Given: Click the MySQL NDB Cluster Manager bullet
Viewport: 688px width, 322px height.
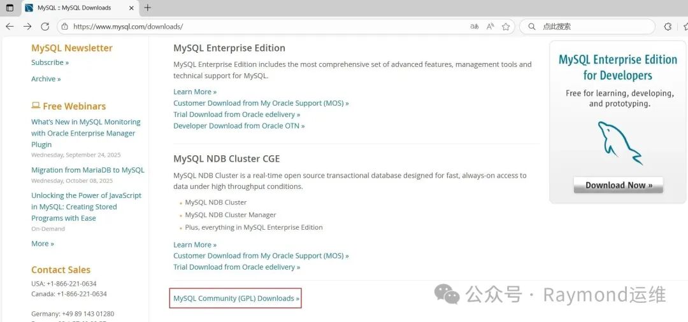Looking at the screenshot, I should [231, 215].
